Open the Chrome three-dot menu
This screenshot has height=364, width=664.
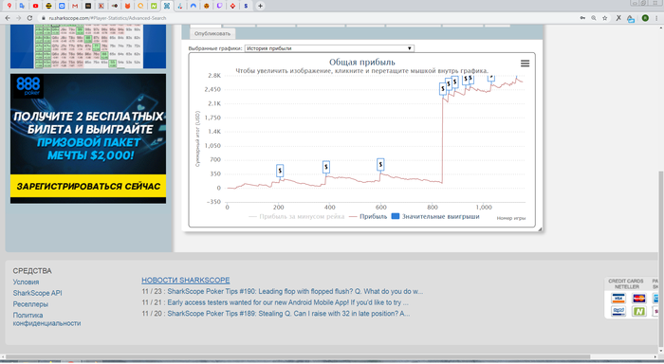click(x=656, y=18)
